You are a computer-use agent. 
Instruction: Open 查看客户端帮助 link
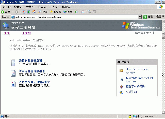tap(135, 87)
